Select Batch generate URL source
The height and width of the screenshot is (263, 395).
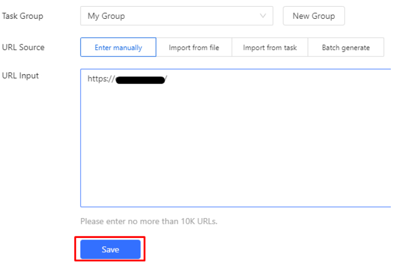point(345,48)
